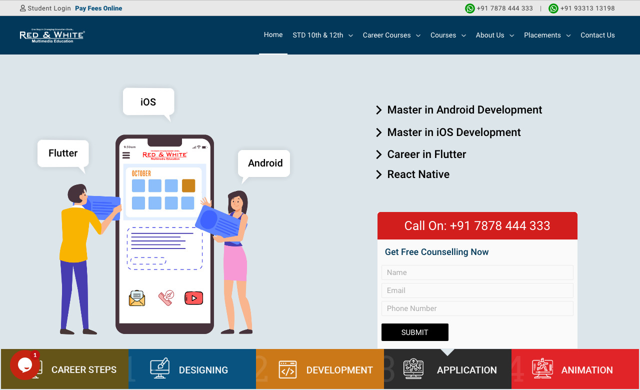Open the React Native link
The width and height of the screenshot is (640, 390).
(x=418, y=174)
